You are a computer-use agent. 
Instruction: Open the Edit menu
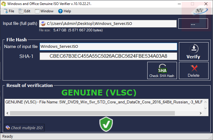24,11
